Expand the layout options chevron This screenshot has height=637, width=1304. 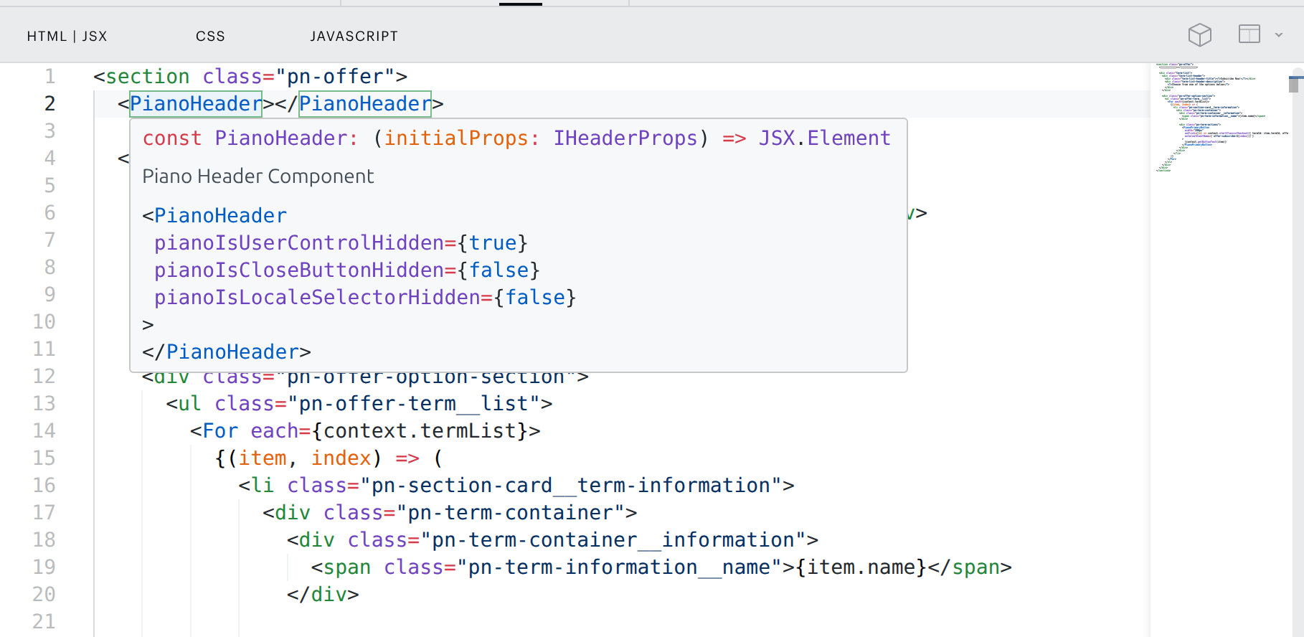point(1278,34)
